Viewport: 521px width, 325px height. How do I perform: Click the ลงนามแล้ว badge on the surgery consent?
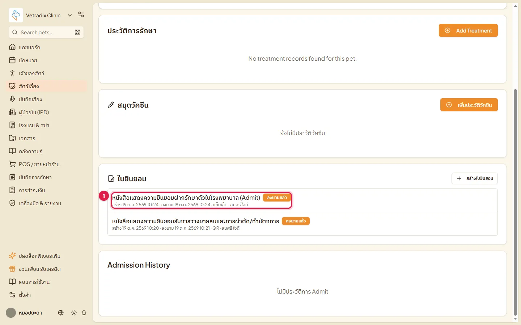(296, 221)
